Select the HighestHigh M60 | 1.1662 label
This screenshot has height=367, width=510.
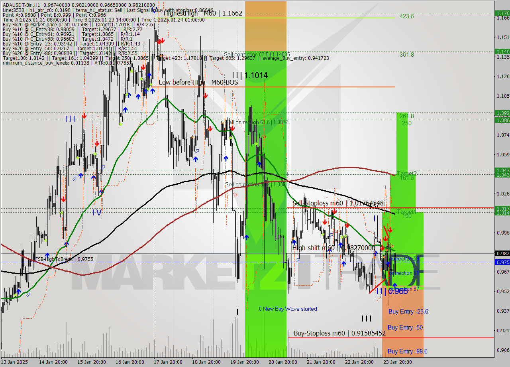203,14
